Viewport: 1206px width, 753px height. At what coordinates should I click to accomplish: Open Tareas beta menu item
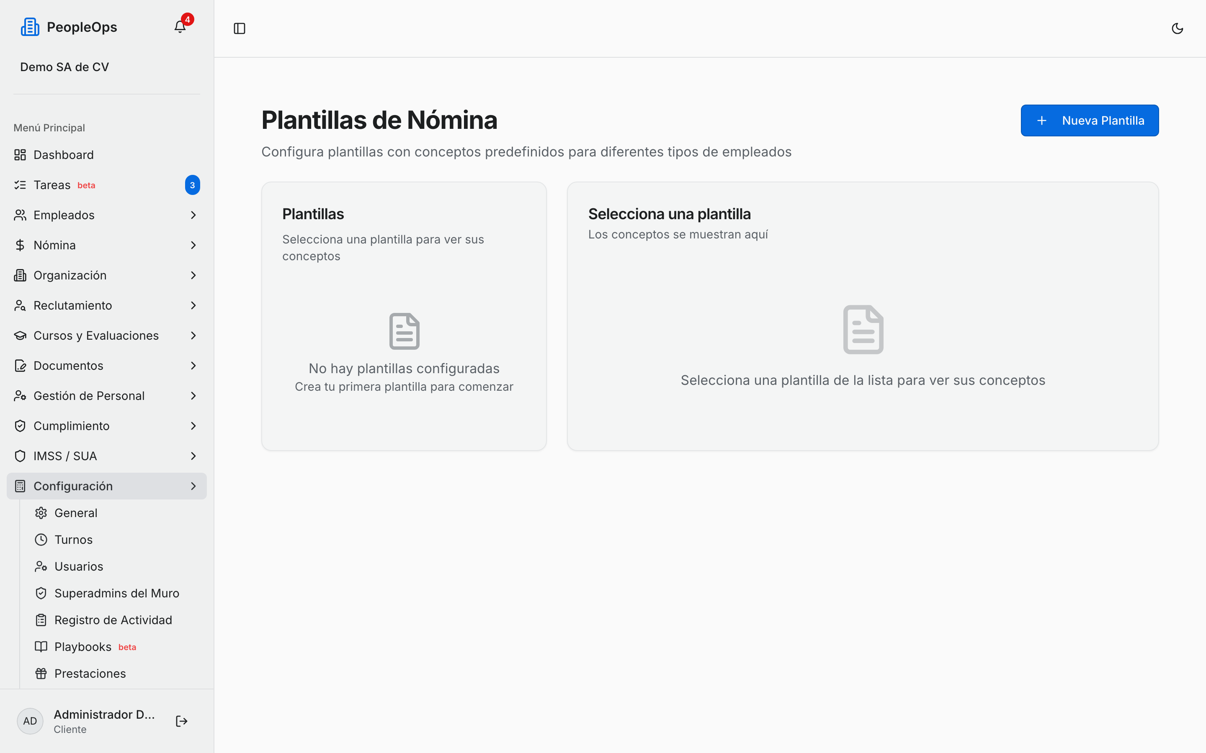coord(107,185)
